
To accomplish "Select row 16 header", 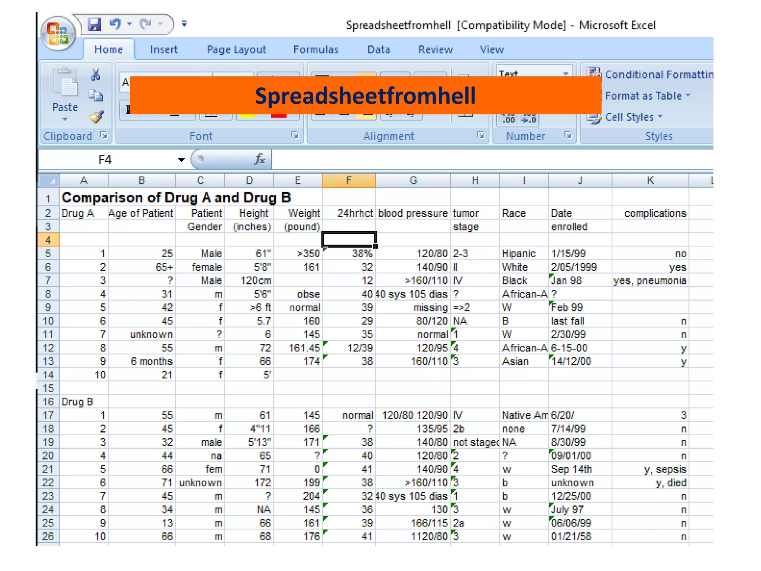I will [x=48, y=402].
